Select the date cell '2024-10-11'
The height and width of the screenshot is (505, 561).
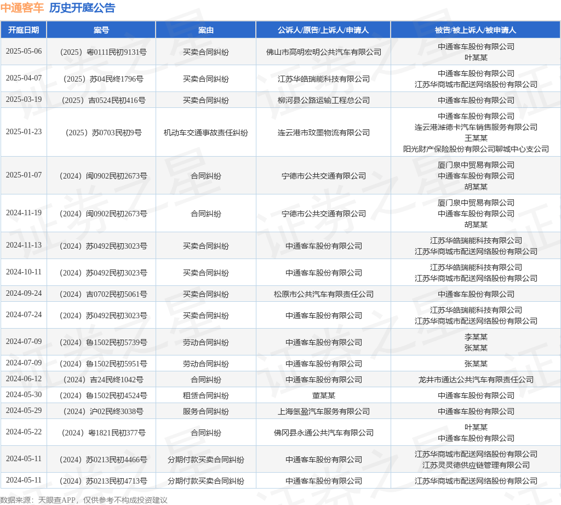[x=24, y=272]
